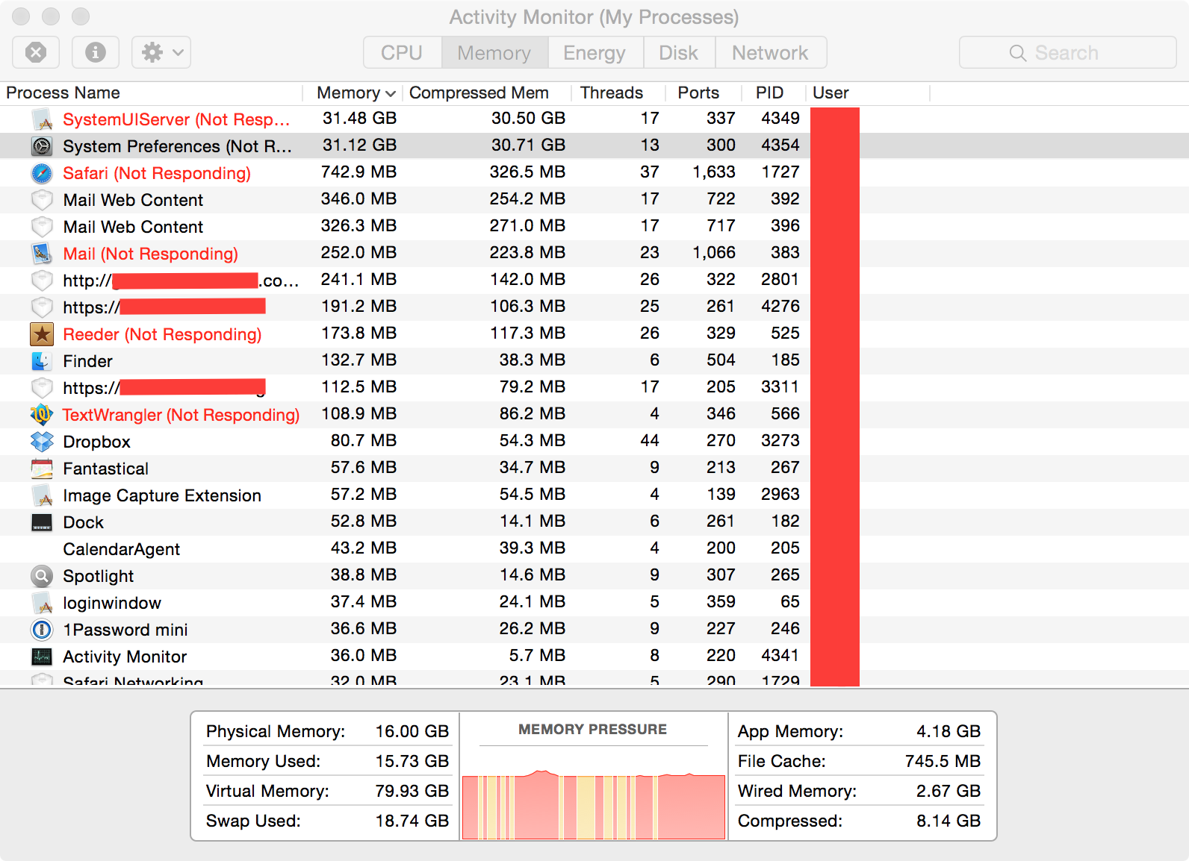Click shield icon of Mail Web Content PID 396
Viewport: 1189px width, 861px height.
coord(42,227)
